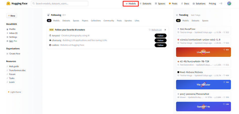Open the Transformers doc resource
The width and height of the screenshot is (239, 114).
pos(16,70)
